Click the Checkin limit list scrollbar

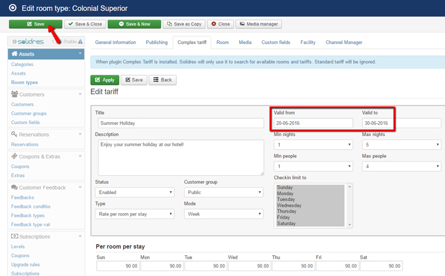(x=349, y=205)
